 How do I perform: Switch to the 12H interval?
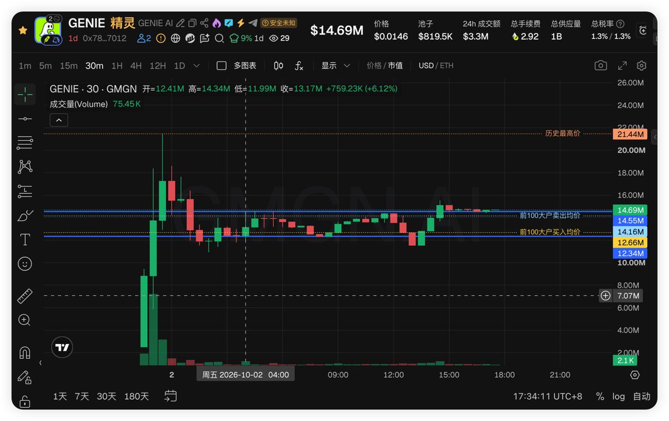[x=158, y=66]
